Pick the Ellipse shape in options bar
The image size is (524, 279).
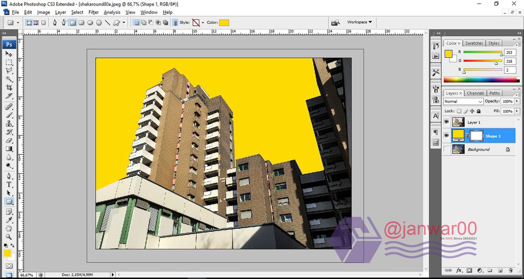point(90,23)
